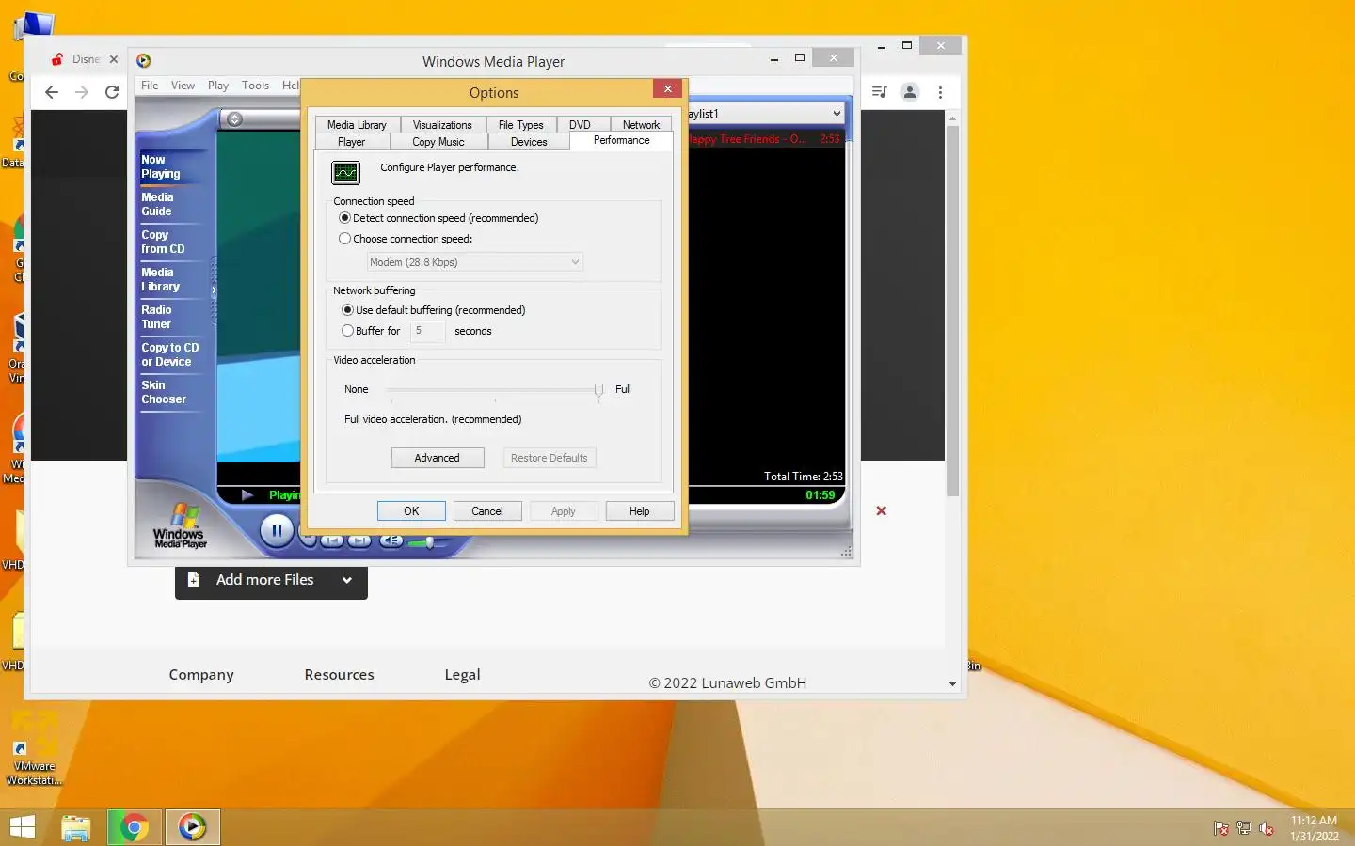Screen dimensions: 1355x846
Task: Click the Action Center flag tray icon
Action: click(1221, 828)
